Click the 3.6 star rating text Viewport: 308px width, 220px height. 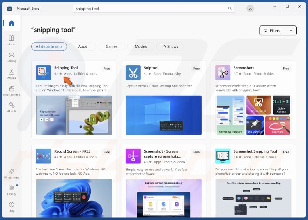tap(237, 157)
